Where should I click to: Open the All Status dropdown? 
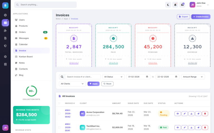tap(113, 77)
